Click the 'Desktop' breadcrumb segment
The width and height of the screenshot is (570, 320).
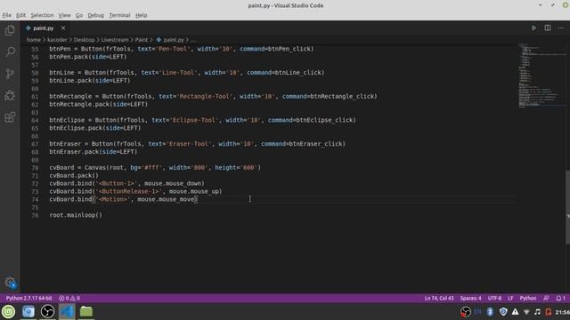click(x=84, y=40)
